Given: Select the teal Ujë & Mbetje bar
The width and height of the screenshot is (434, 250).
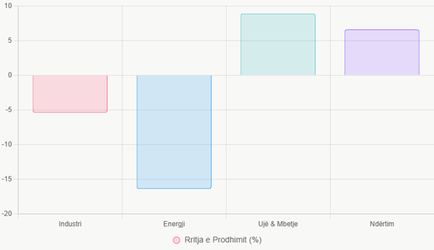Looking at the screenshot, I should [278, 44].
